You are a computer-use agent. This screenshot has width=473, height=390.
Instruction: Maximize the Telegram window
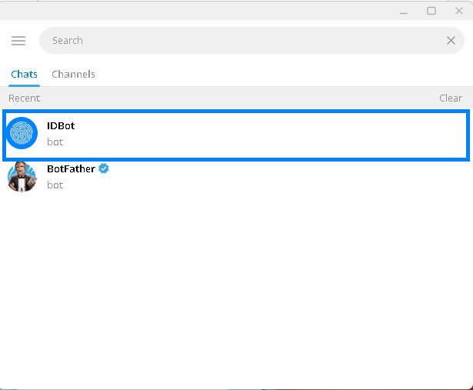(431, 12)
